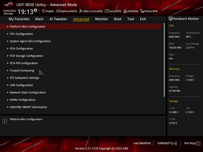
Task: Click the 02/05/2022 date
Action: pyautogui.click(x=10, y=11)
